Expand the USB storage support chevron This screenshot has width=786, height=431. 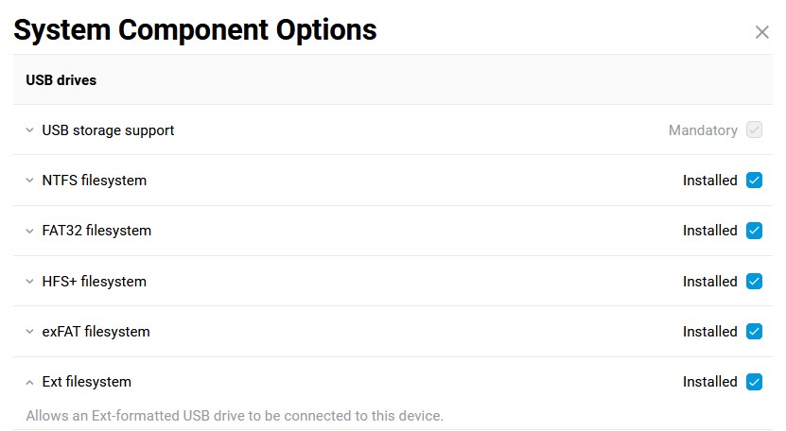(x=29, y=130)
